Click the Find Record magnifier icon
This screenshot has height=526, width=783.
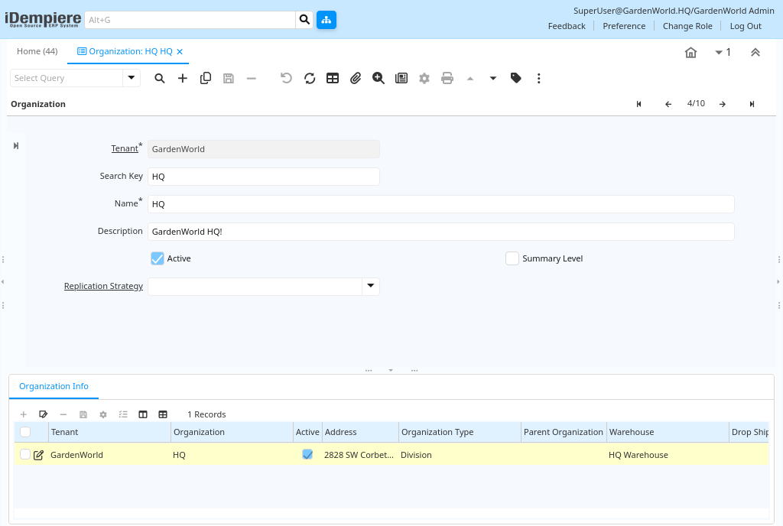tap(160, 78)
